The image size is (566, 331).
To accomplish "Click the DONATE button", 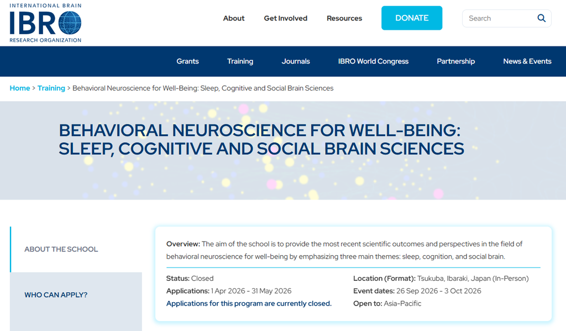I will coord(411,18).
